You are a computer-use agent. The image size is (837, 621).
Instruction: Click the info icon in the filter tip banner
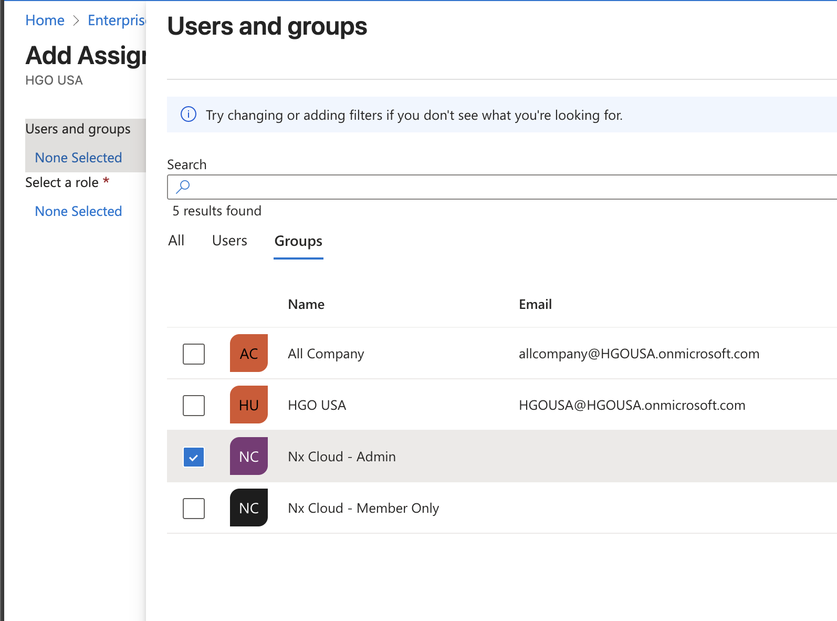pos(189,114)
